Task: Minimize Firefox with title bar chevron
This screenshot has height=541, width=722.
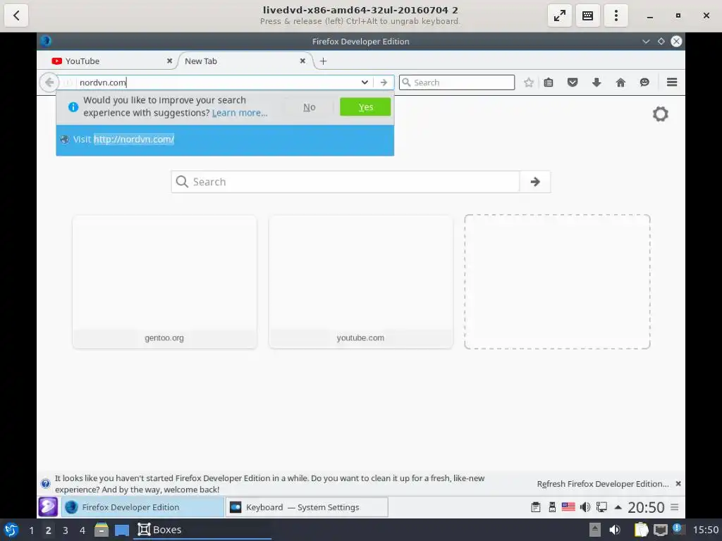Action: click(x=646, y=42)
